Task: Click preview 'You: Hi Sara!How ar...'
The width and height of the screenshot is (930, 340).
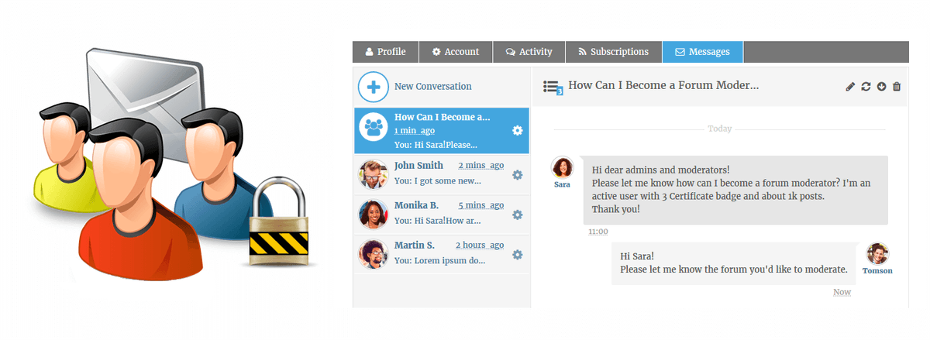Action: [x=437, y=221]
